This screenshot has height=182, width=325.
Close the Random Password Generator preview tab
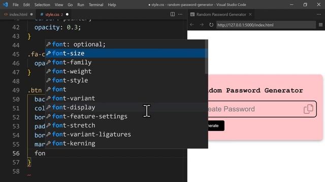(x=250, y=15)
